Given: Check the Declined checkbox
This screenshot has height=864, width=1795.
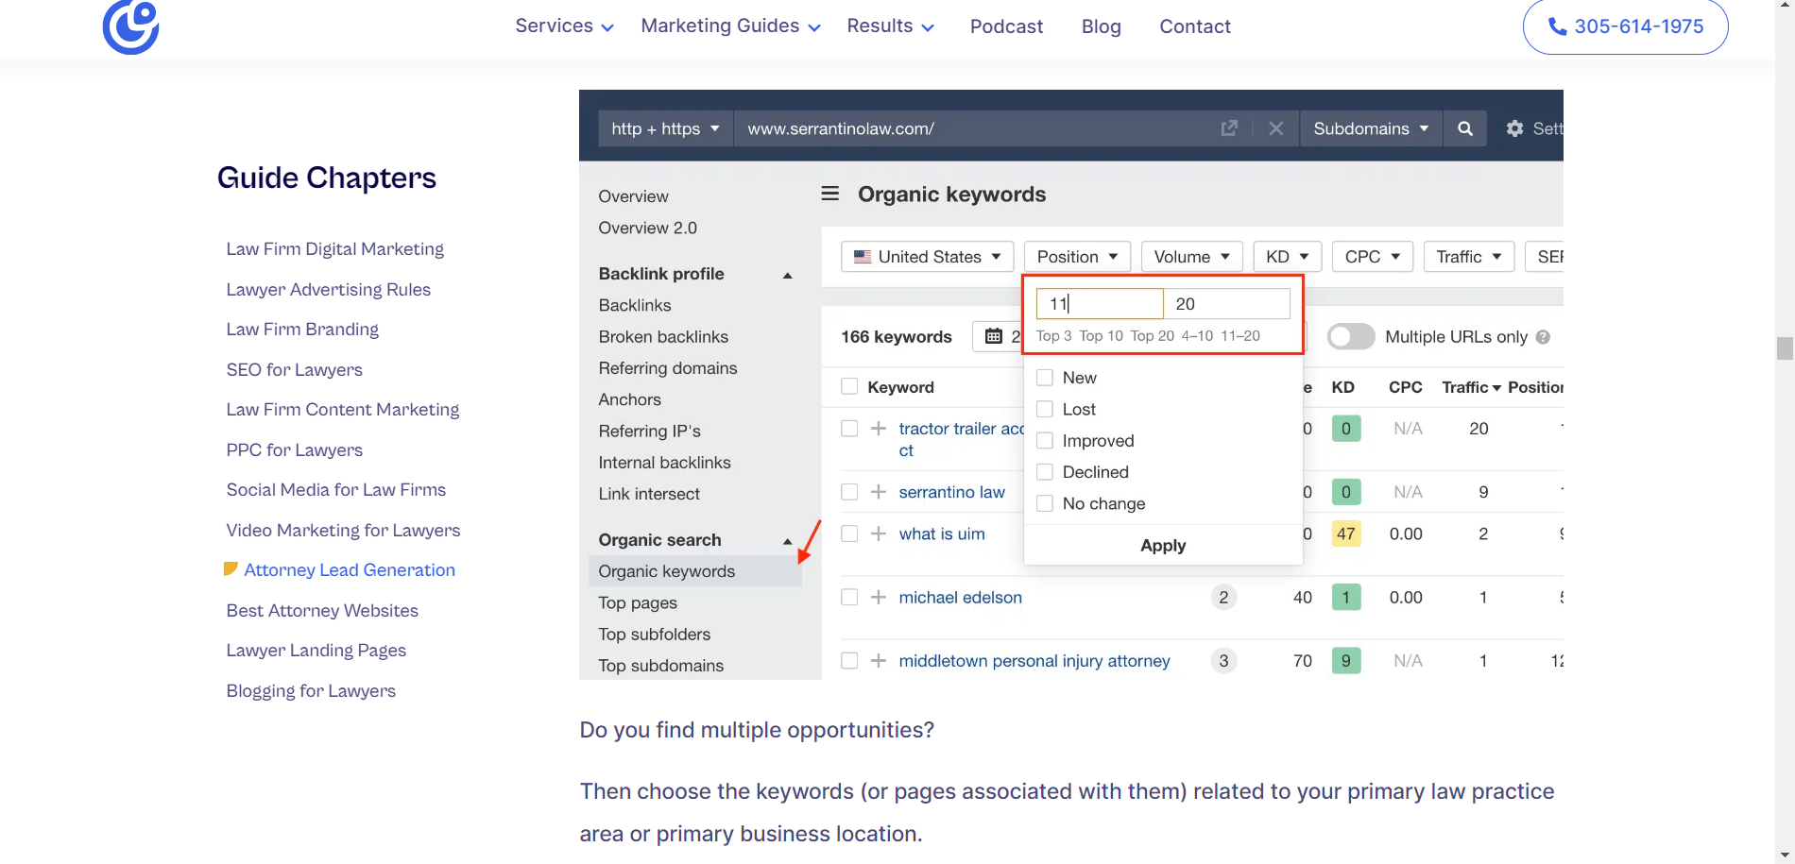Looking at the screenshot, I should pos(1045,472).
